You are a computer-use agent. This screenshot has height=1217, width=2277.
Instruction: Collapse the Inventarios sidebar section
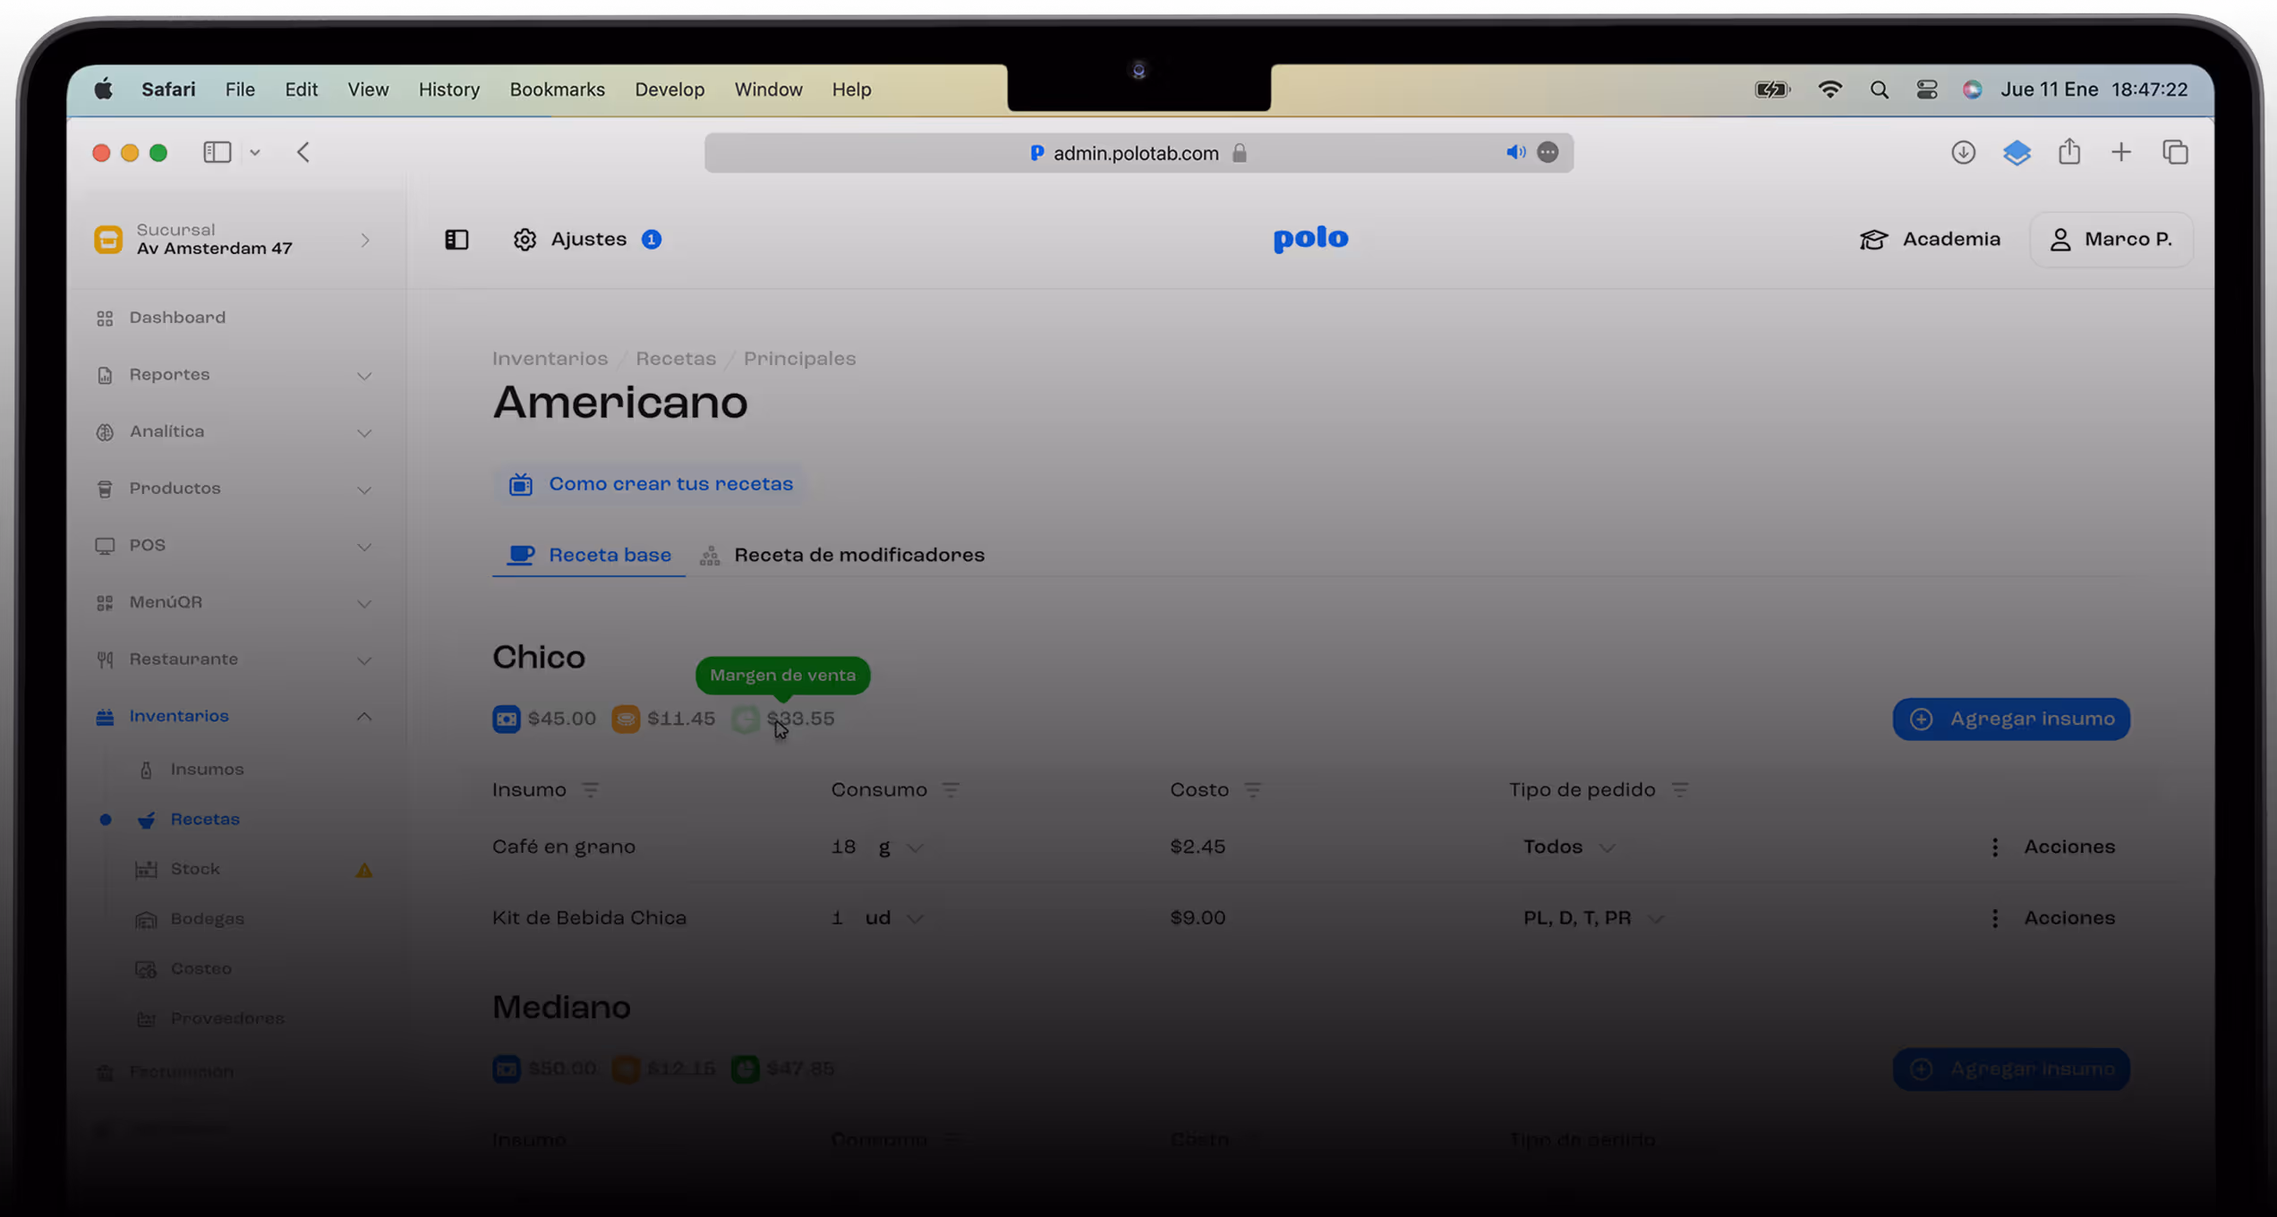(363, 717)
